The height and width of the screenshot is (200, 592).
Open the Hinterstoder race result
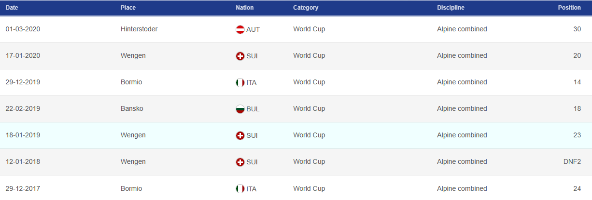139,29
